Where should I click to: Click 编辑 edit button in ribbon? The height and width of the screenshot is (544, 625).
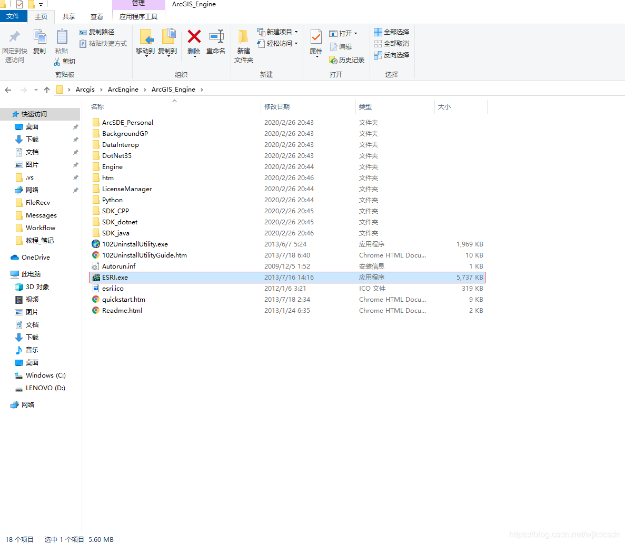click(x=341, y=47)
